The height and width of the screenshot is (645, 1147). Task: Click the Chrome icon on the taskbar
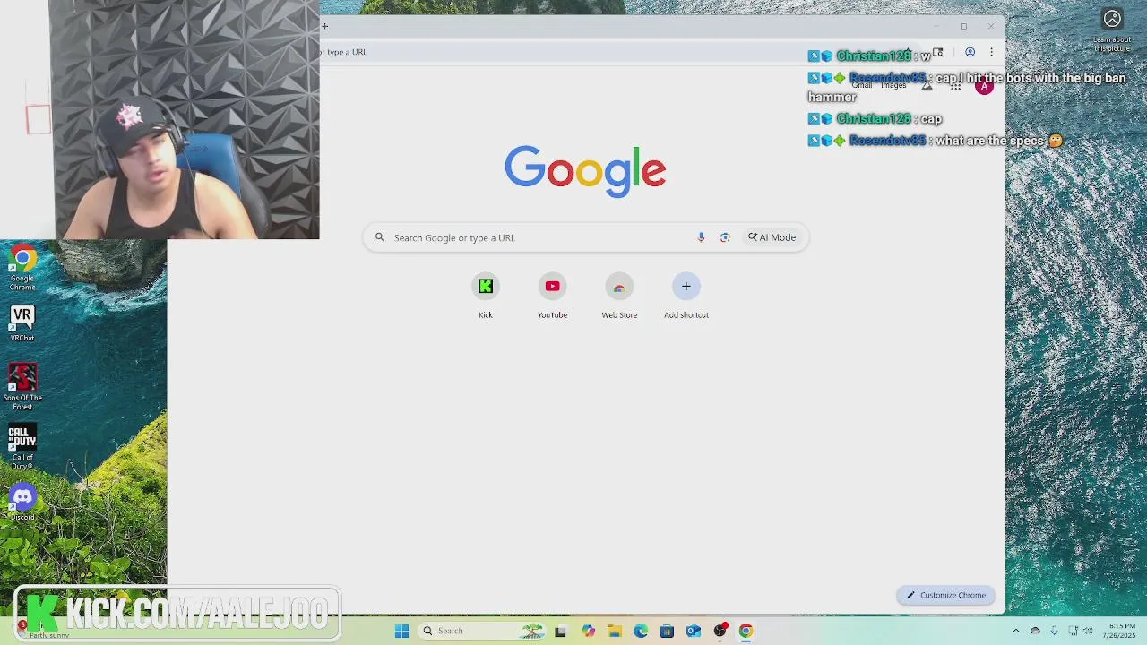(x=746, y=631)
